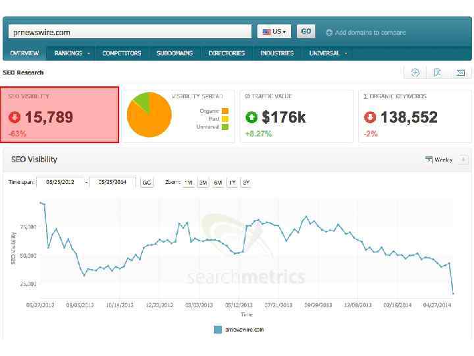Open the US country dropdown
Viewport: 474px width, 356px height.
tap(274, 32)
